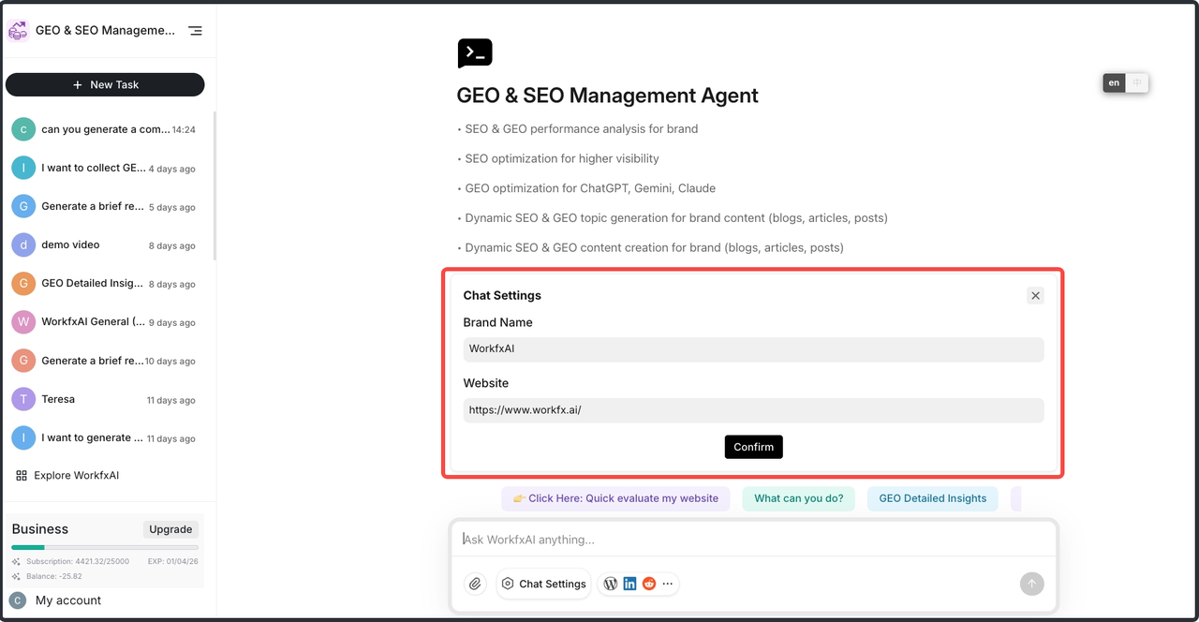Expand more platforms via the three-dots icon
This screenshot has width=1199, height=622.
point(668,584)
